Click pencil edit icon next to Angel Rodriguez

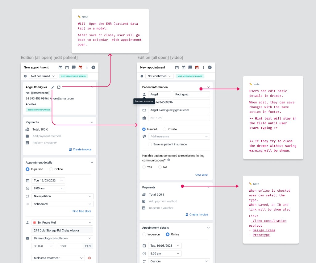[53, 87]
